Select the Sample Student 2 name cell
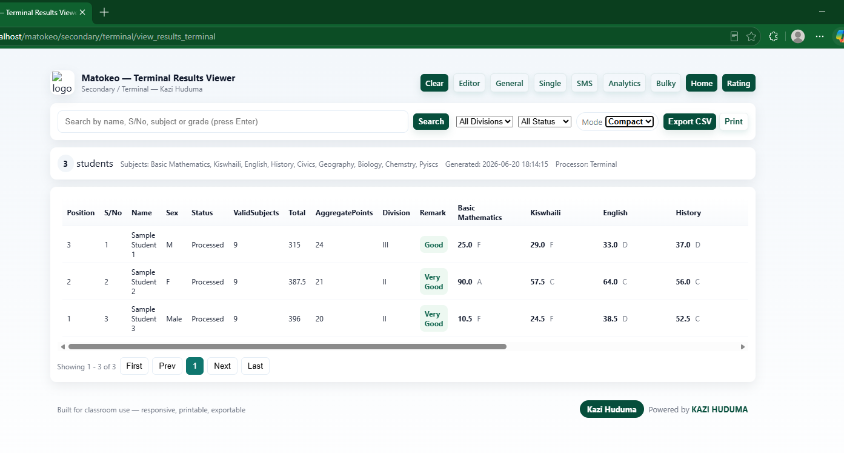Viewport: 844px width, 453px height. 144,282
